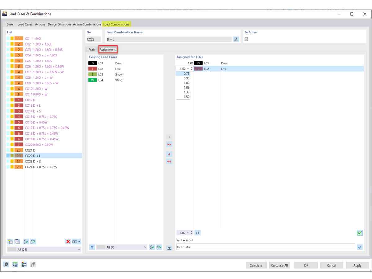Click green W swatch of LC4 Wind
The image size is (372, 279).
pos(92,80)
